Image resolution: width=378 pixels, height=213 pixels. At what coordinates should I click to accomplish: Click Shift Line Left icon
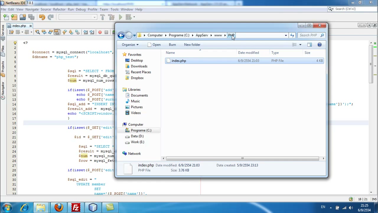coord(85,32)
